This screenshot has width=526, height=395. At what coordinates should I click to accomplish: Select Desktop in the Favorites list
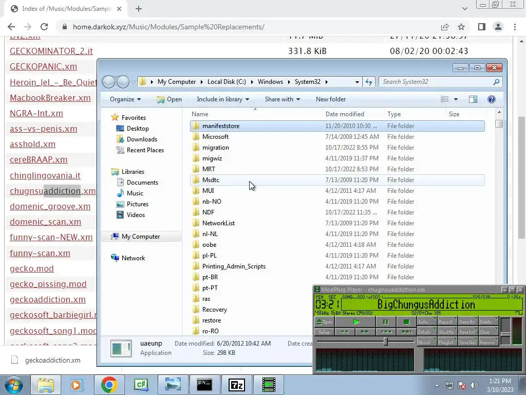(132, 128)
